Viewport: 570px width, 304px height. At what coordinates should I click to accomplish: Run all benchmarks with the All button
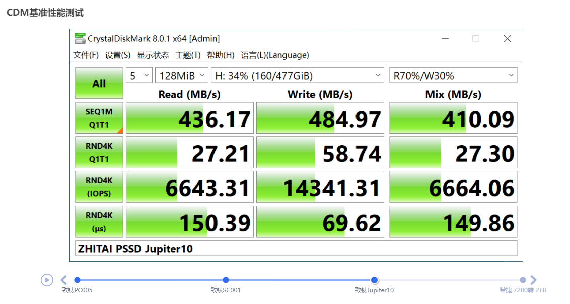click(99, 83)
